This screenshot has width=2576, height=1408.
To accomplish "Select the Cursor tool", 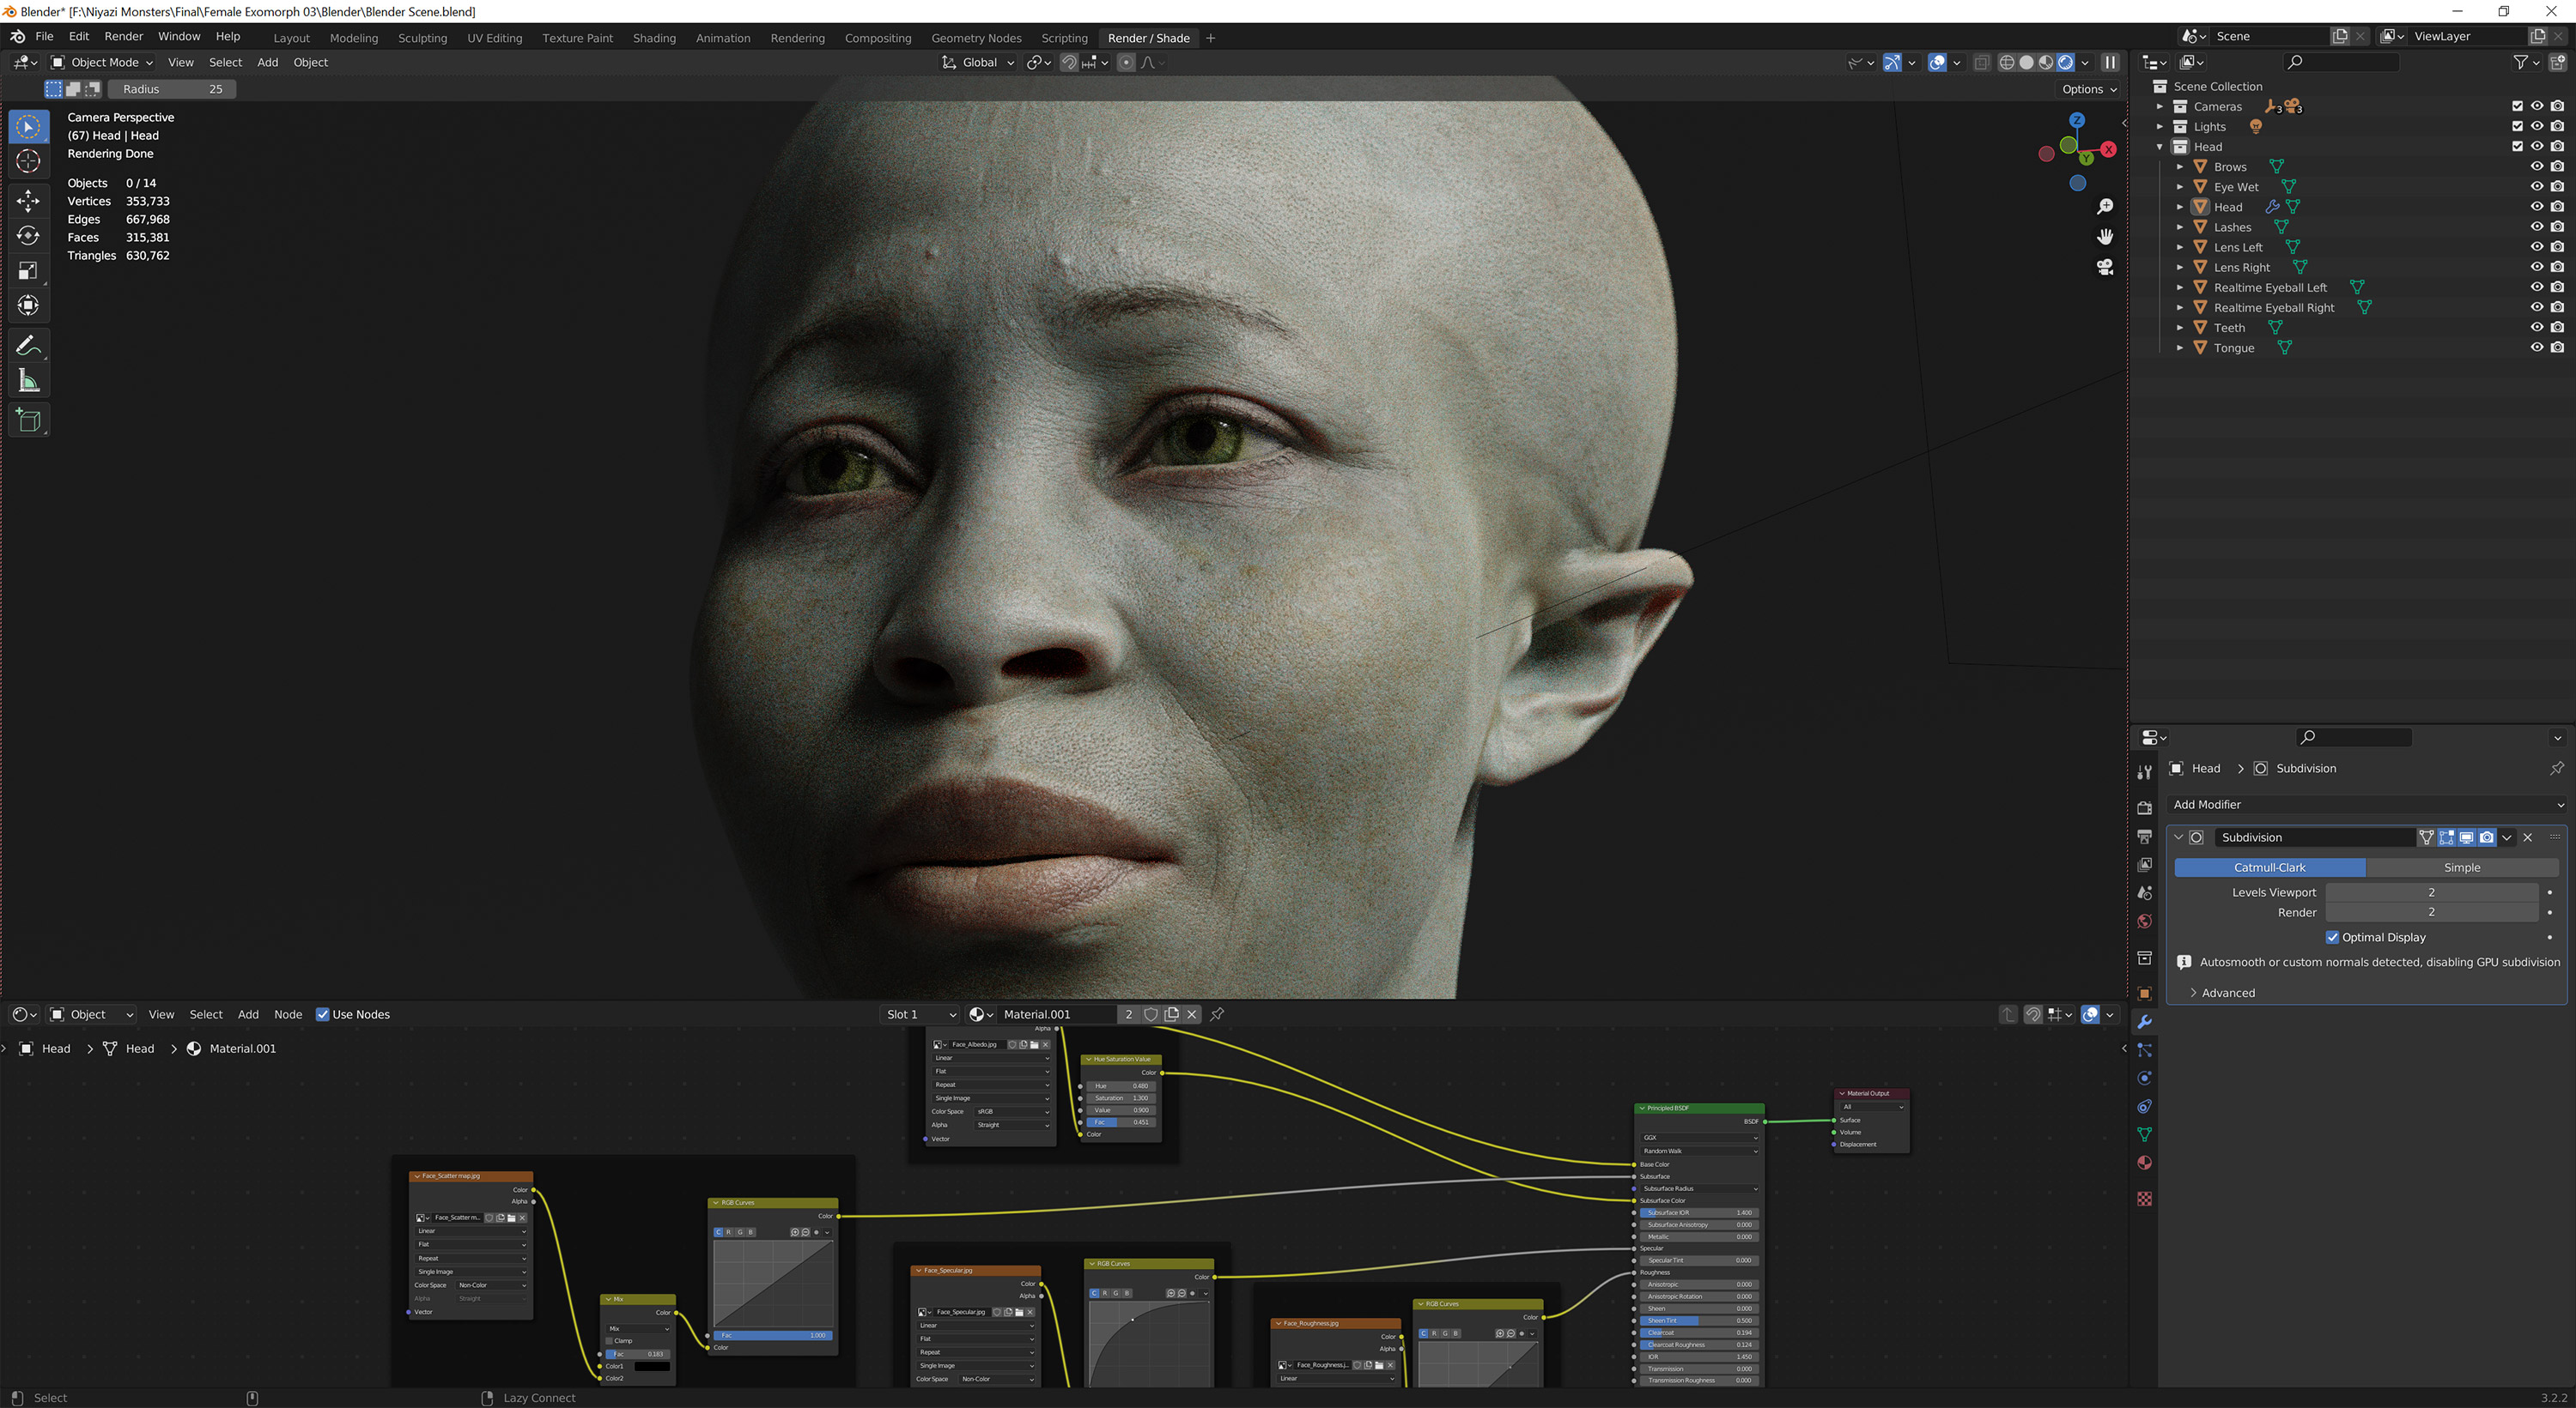I will click(x=28, y=161).
